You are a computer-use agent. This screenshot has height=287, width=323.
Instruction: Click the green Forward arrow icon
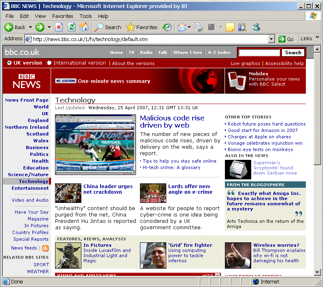40,27
